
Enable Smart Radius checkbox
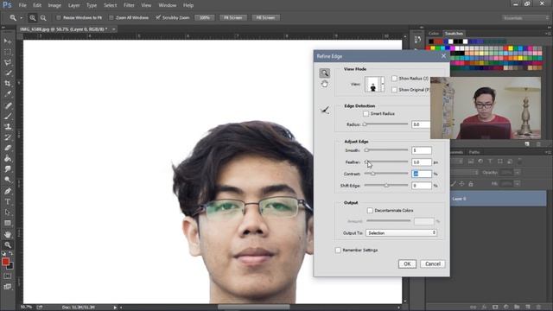coord(365,113)
